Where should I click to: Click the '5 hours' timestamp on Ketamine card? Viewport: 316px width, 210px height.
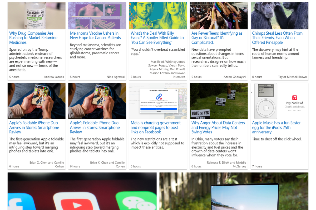[x=14, y=77]
